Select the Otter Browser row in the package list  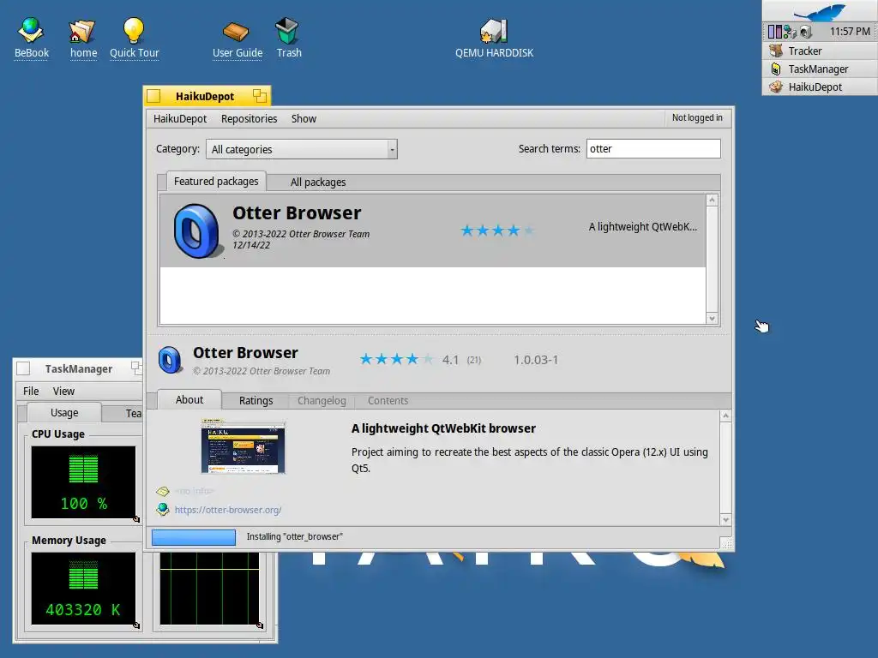[432, 230]
